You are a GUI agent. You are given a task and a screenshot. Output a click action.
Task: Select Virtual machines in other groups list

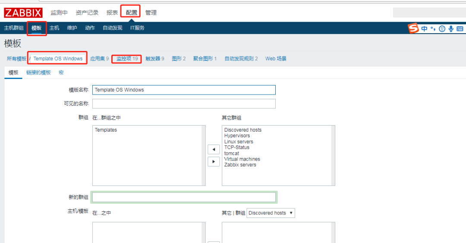pos(242,159)
